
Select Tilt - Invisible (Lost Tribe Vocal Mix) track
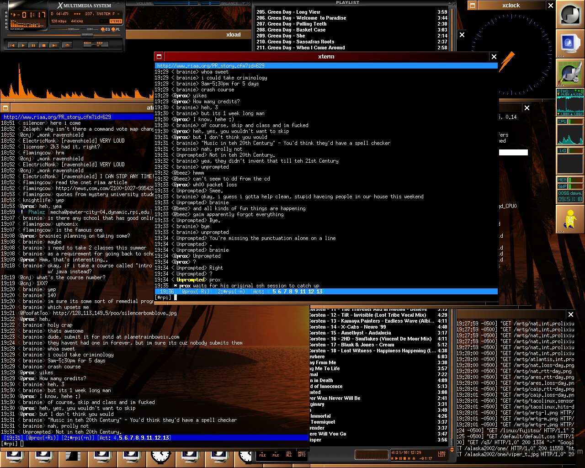pyautogui.click(x=379, y=315)
